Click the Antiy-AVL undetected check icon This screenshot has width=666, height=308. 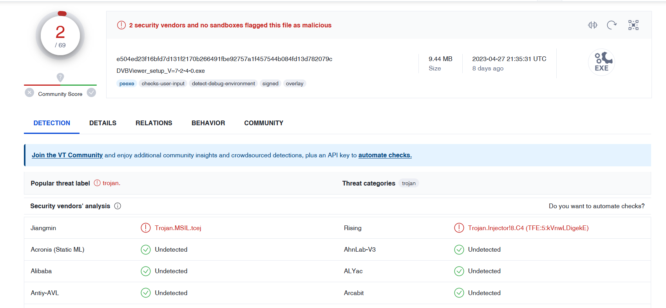tap(146, 293)
